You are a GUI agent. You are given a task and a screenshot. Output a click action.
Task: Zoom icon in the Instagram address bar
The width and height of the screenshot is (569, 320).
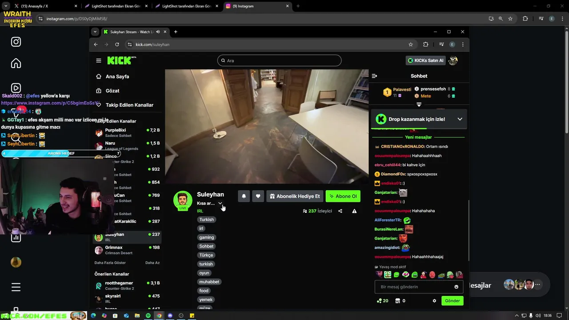tap(501, 19)
